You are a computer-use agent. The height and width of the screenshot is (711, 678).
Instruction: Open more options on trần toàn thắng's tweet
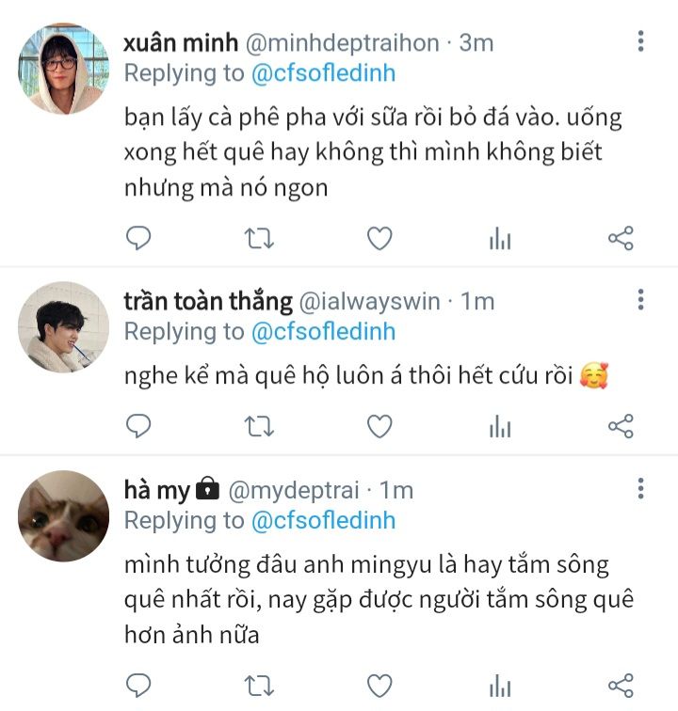tap(640, 300)
